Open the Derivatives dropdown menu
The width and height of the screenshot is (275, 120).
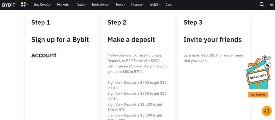pos(101,5)
